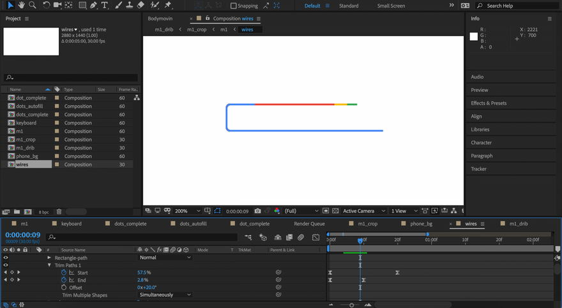Viewport: 562px width, 308px height.
Task: Open the Character panel
Action: coord(481,142)
